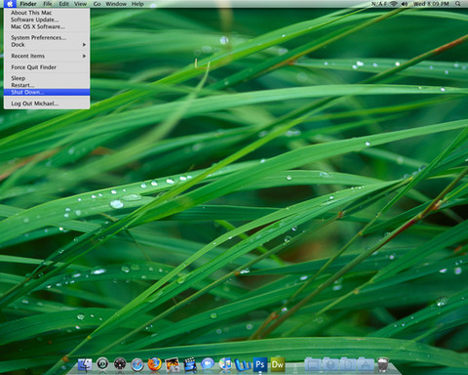The width and height of the screenshot is (468, 375).
Task: Launch Safari from the Dock
Action: coord(137,364)
